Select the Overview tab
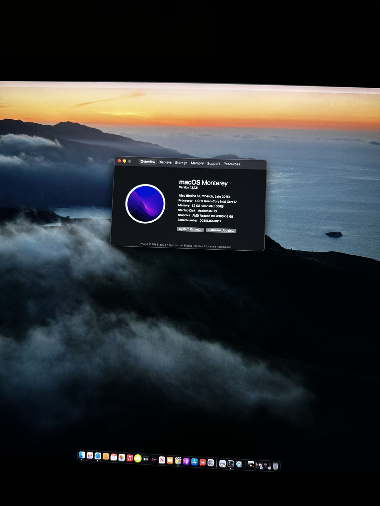Screen dimensions: 380x506 coord(148,162)
